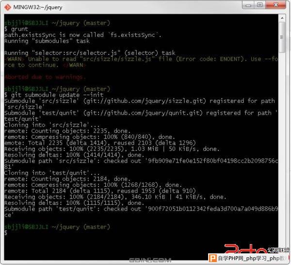291x265 pixels.
Task: Click the empty "$" prompt at the bottom
Action: (x=6, y=232)
